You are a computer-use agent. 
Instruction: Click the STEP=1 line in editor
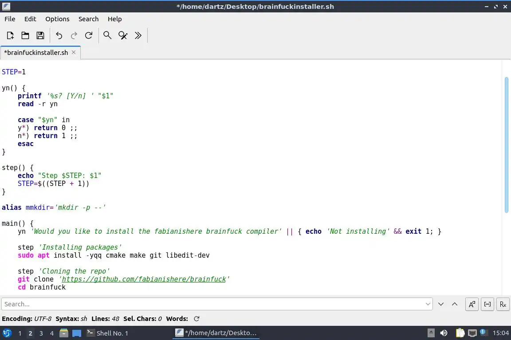coord(14,72)
